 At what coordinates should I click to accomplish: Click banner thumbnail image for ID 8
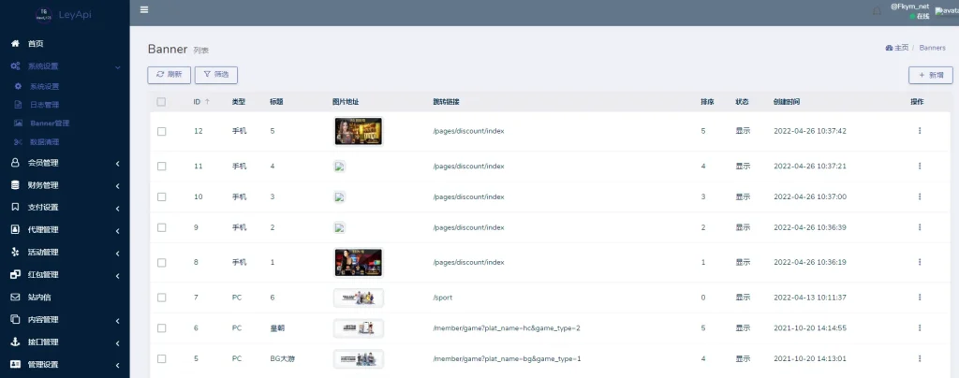point(358,263)
